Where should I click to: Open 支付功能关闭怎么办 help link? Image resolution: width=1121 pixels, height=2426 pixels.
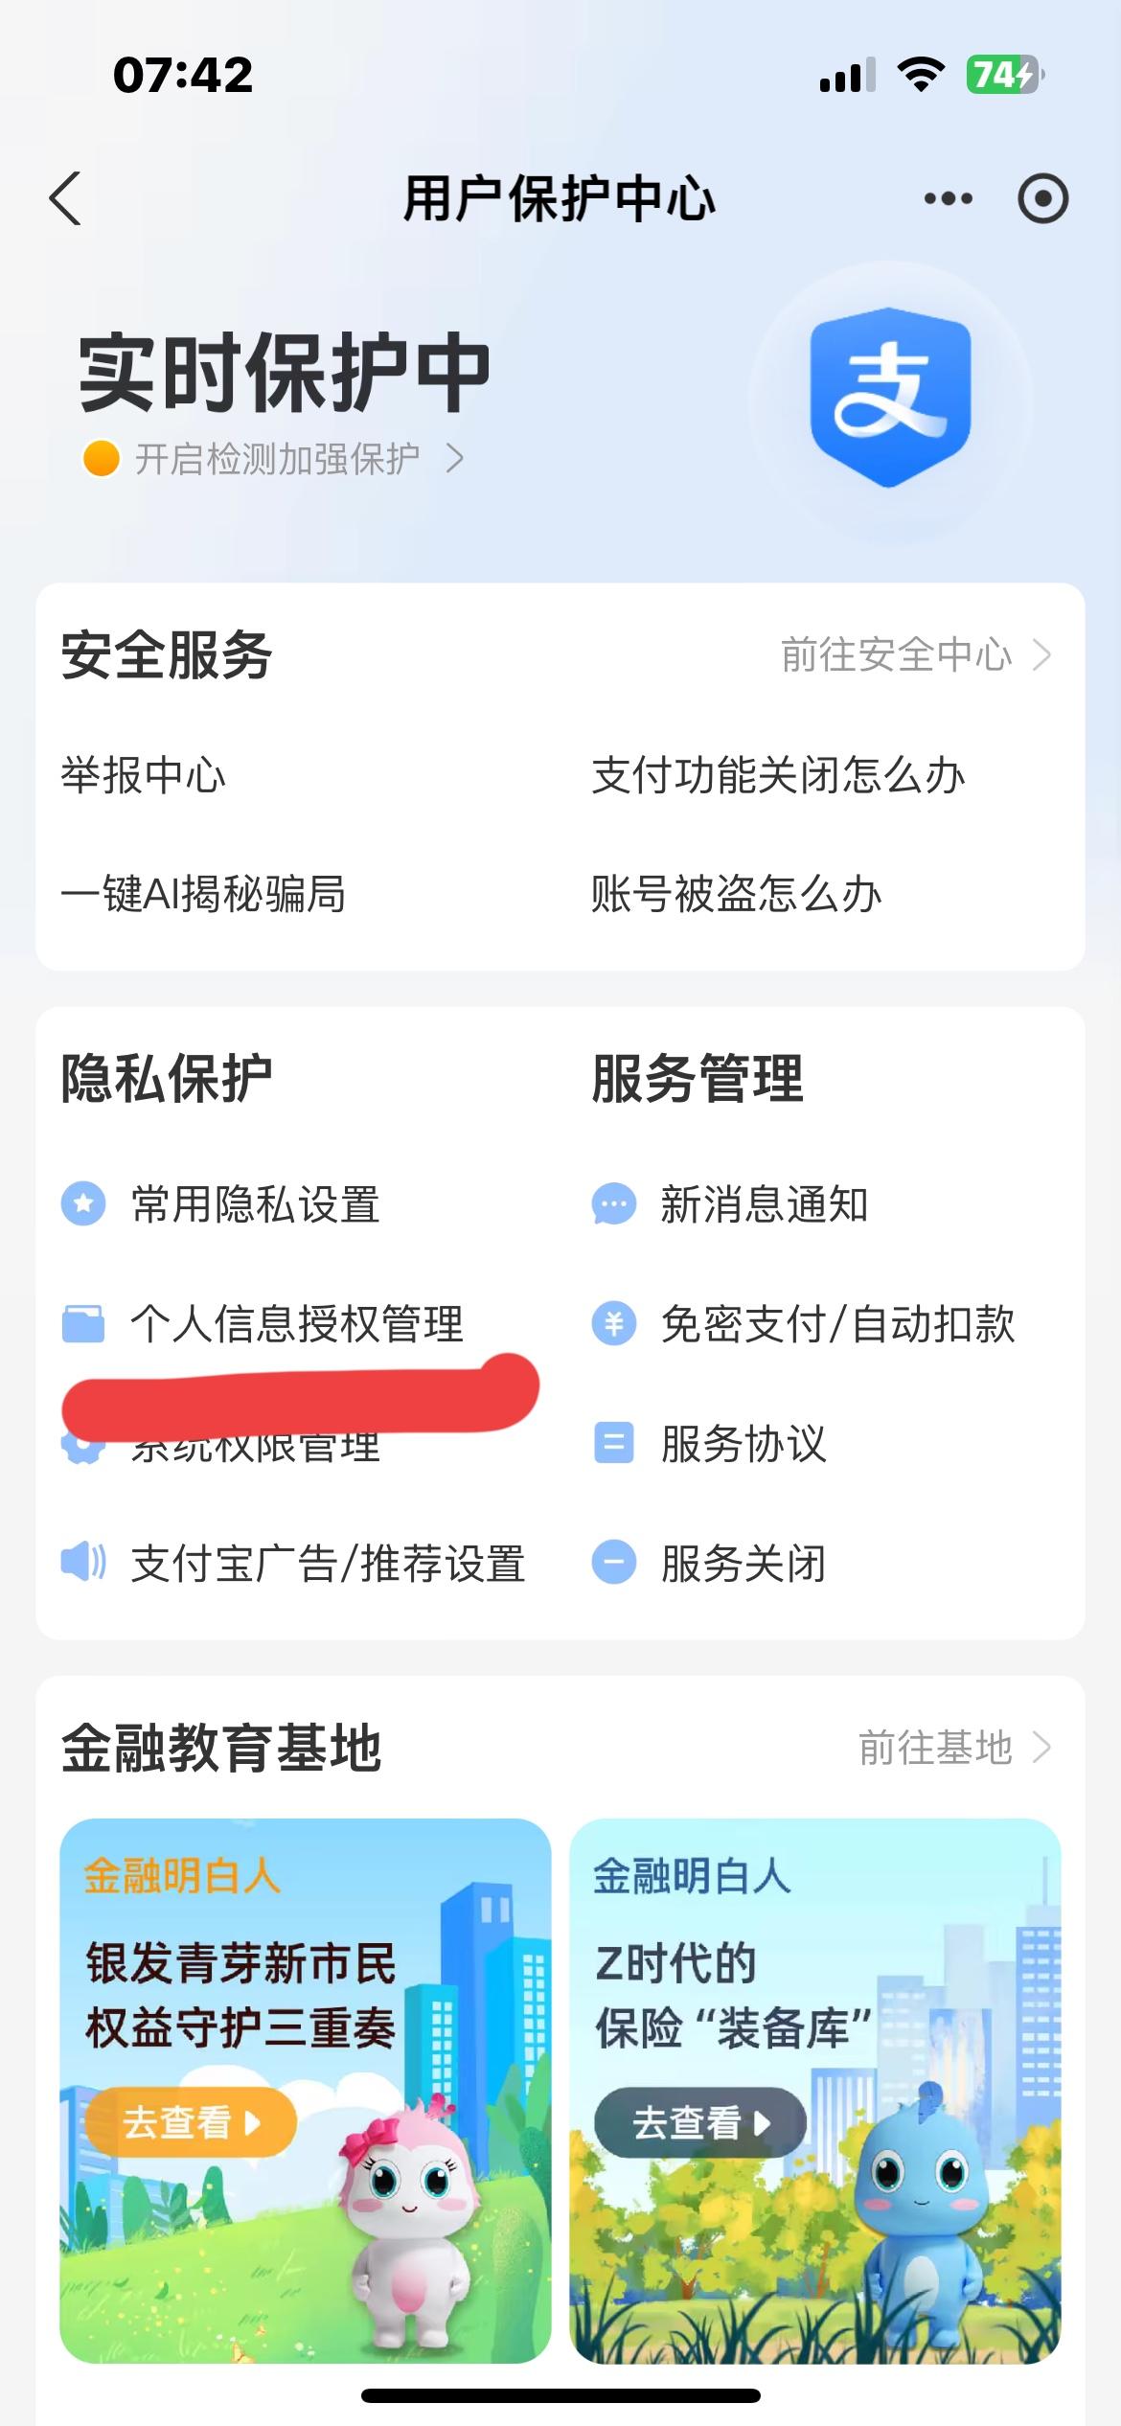778,775
